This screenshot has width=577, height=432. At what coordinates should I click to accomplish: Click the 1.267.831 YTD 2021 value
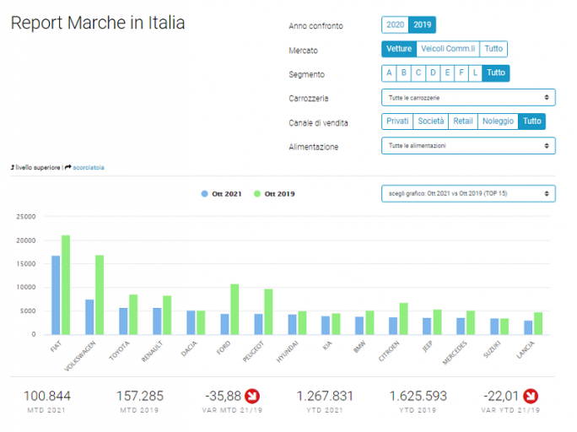325,397
